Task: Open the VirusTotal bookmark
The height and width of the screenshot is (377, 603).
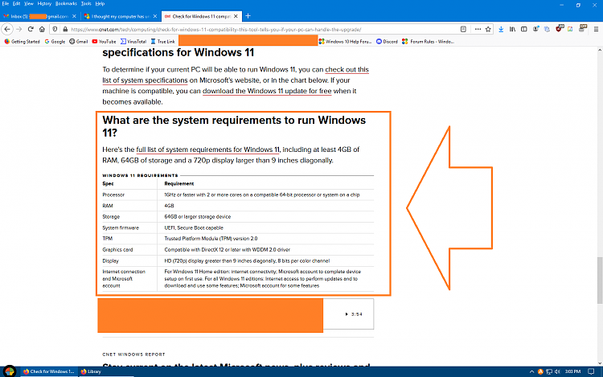Action: pos(133,42)
